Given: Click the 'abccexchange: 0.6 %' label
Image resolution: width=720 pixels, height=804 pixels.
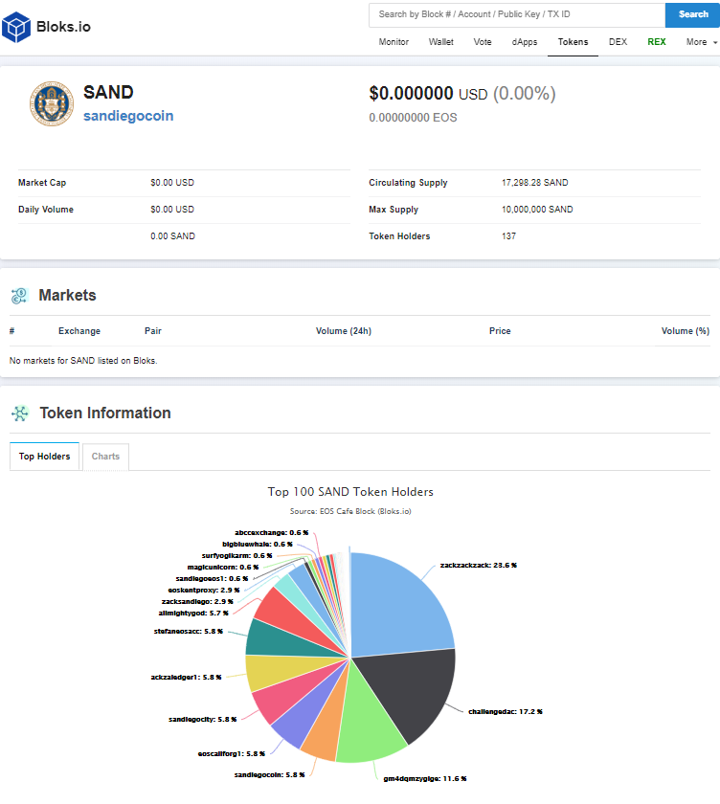Looking at the screenshot, I should coord(272,533).
